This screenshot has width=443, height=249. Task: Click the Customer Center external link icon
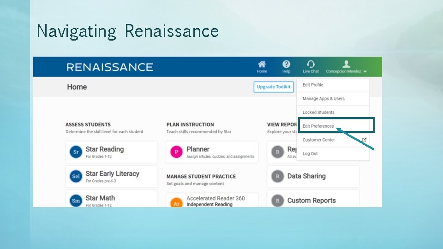(x=364, y=140)
